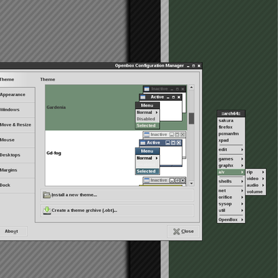Click the Openbox Configuration Manager title bar text

click(x=149, y=66)
